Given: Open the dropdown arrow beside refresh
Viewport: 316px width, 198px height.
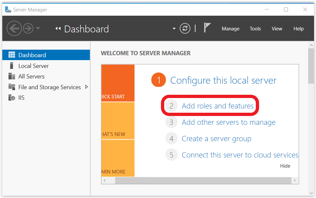Looking at the screenshot, I should click(x=174, y=28).
